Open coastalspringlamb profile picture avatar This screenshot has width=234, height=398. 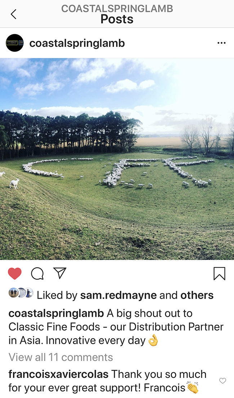pyautogui.click(x=15, y=43)
